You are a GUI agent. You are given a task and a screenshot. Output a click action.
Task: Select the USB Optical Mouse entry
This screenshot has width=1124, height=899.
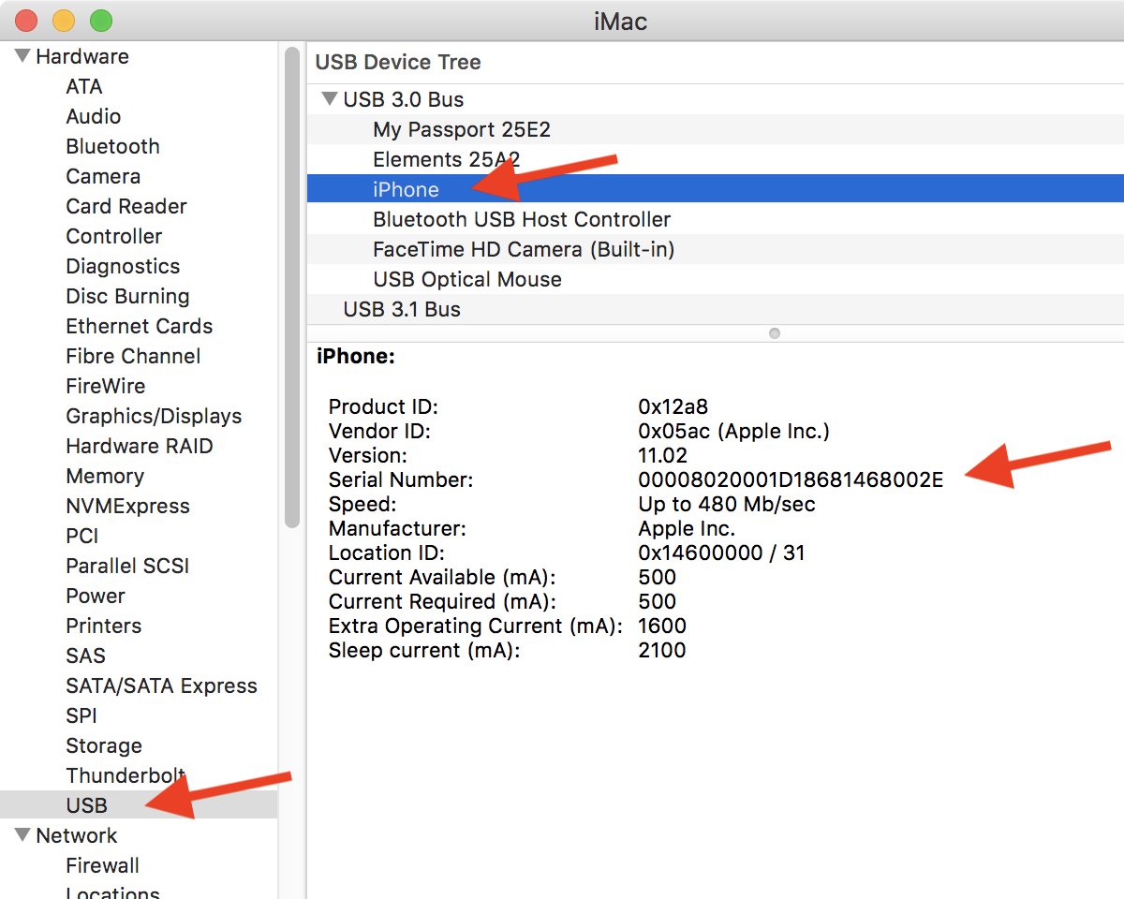tap(466, 279)
